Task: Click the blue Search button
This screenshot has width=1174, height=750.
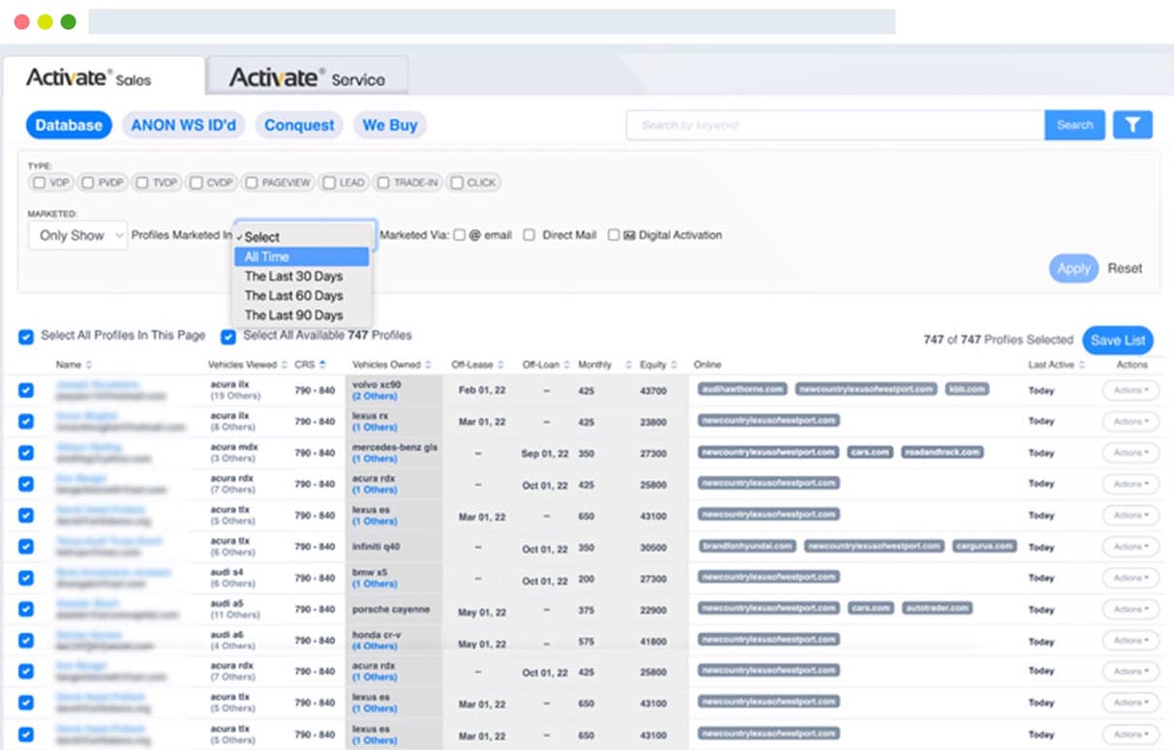Action: (1074, 125)
